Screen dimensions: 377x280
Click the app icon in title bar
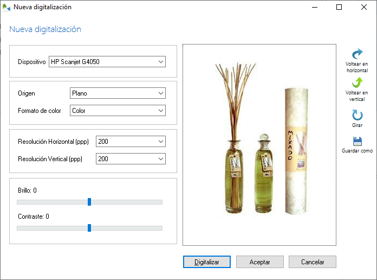(6, 7)
